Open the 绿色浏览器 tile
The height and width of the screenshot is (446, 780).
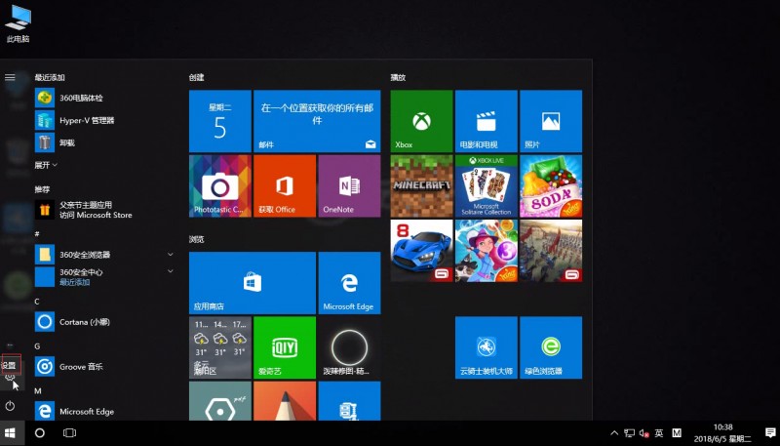tap(551, 347)
